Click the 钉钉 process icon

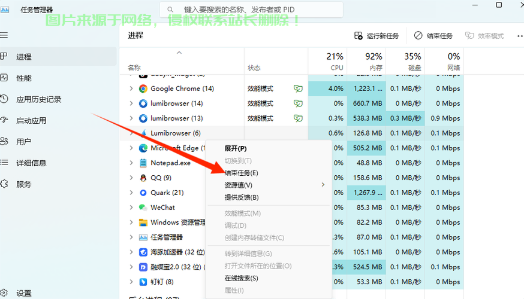pyautogui.click(x=143, y=282)
